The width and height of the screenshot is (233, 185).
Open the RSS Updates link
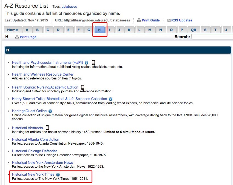tap(181, 20)
